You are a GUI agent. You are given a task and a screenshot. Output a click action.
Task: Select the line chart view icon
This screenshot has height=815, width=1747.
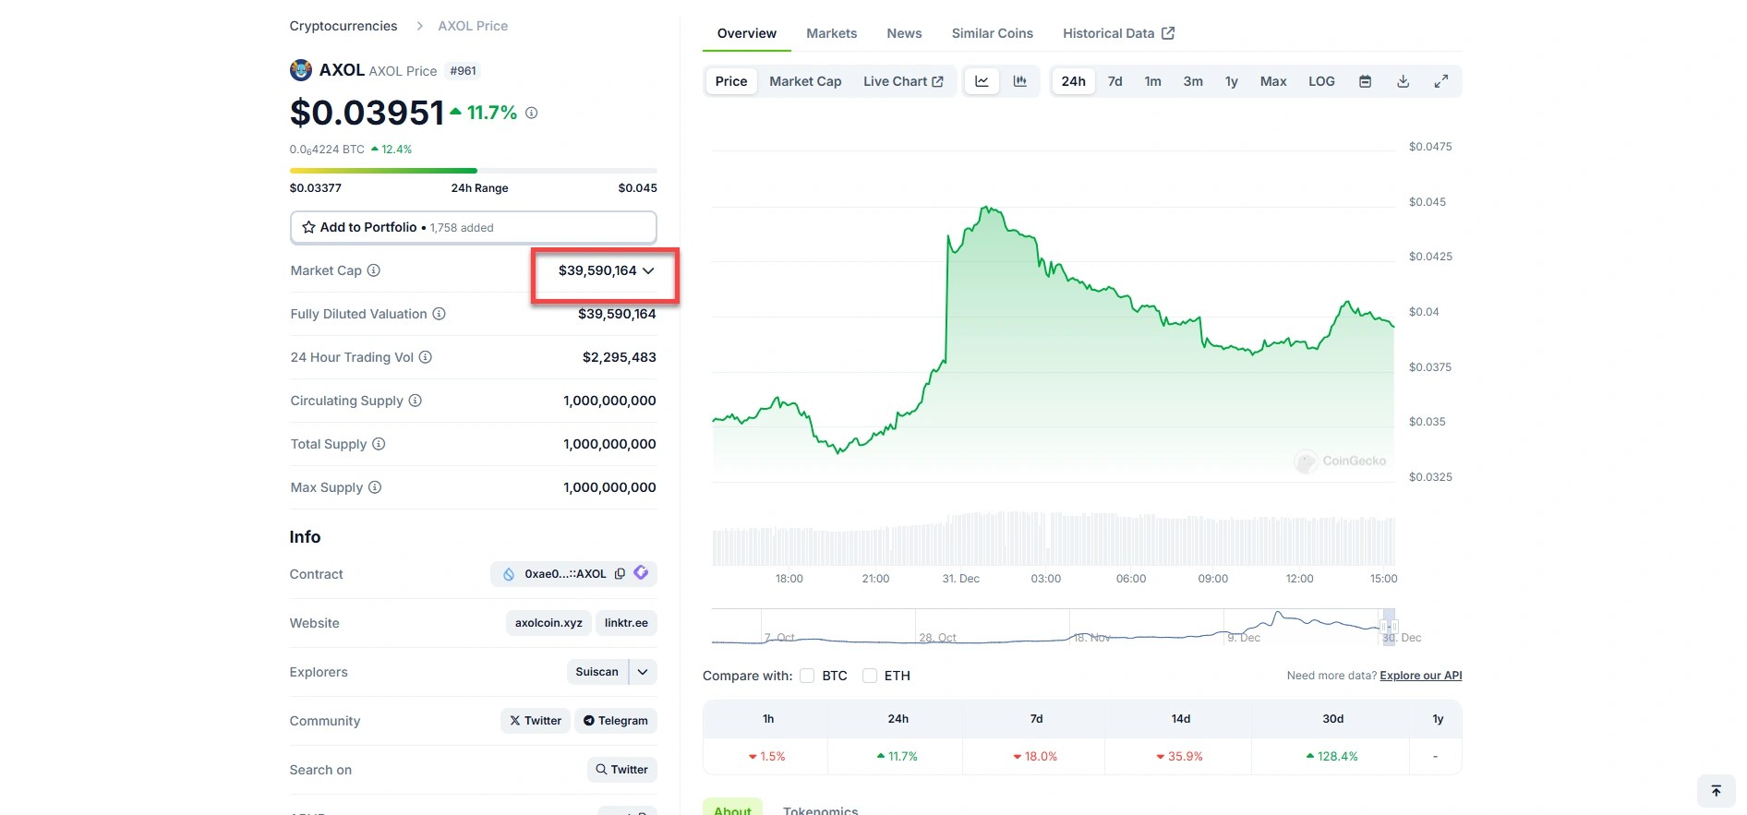[982, 81]
